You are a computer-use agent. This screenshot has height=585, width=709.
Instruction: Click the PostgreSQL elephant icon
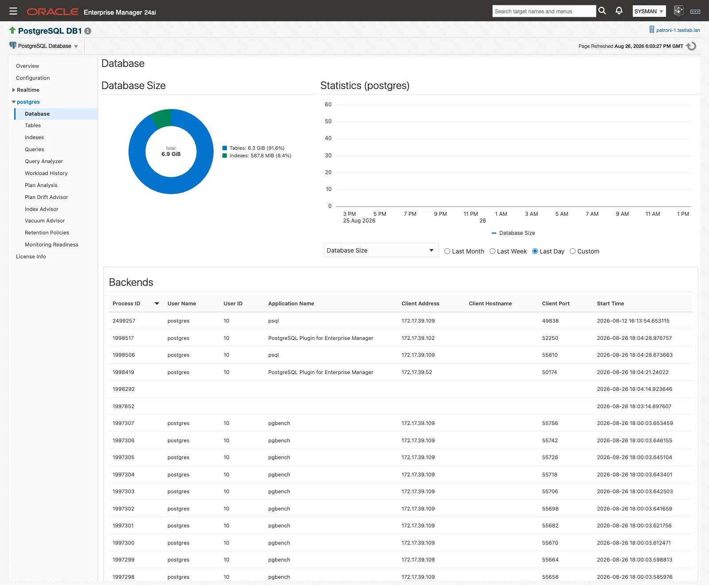[x=13, y=45]
